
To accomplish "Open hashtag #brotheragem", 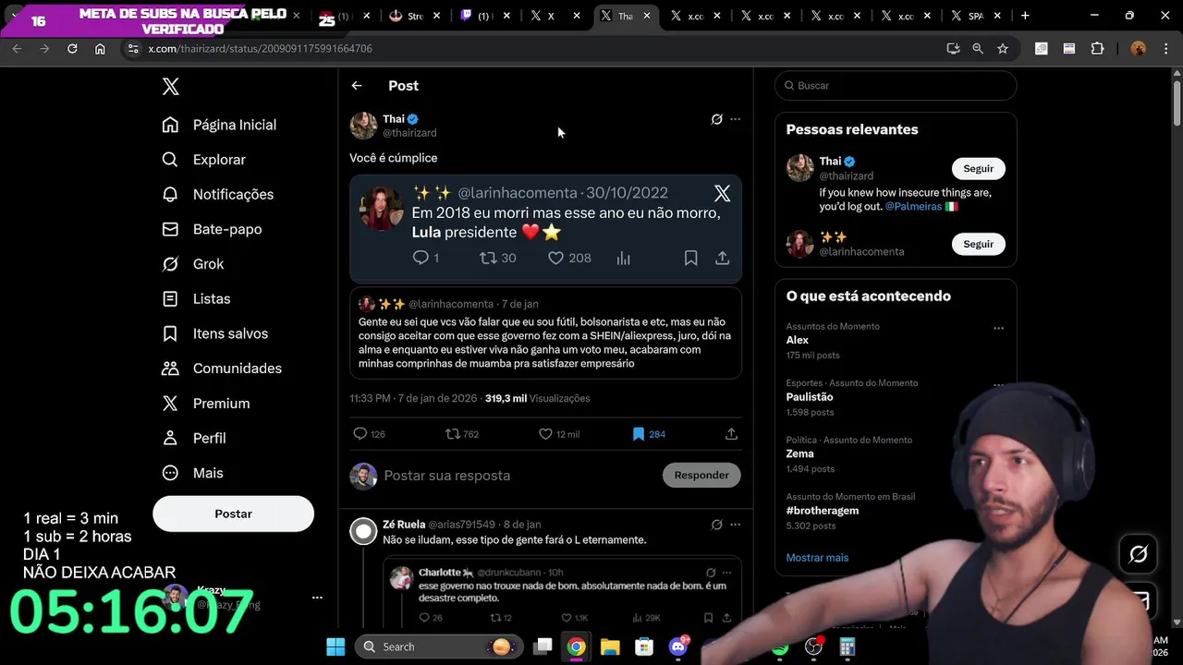I will tap(823, 511).
